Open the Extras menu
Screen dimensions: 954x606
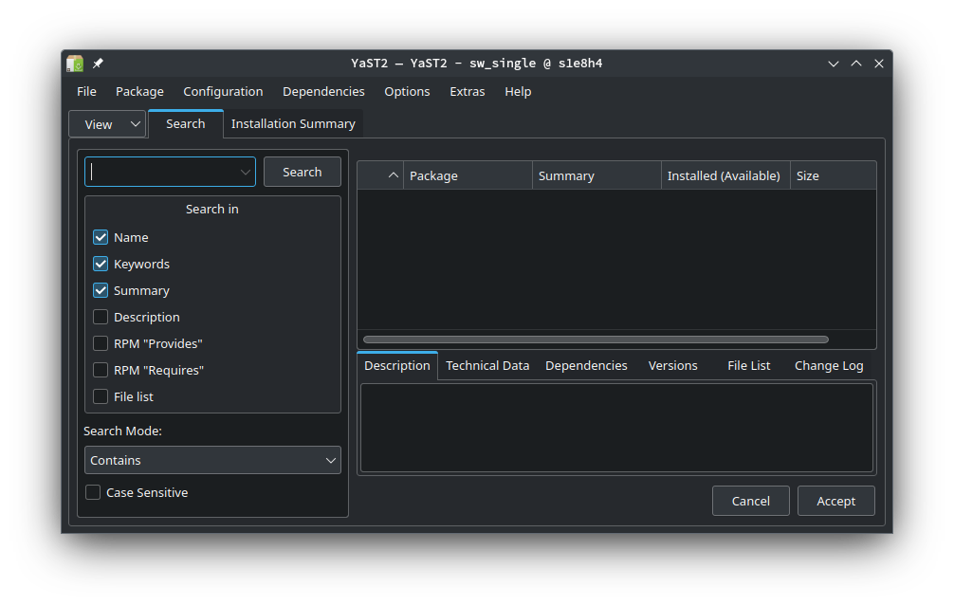point(467,91)
